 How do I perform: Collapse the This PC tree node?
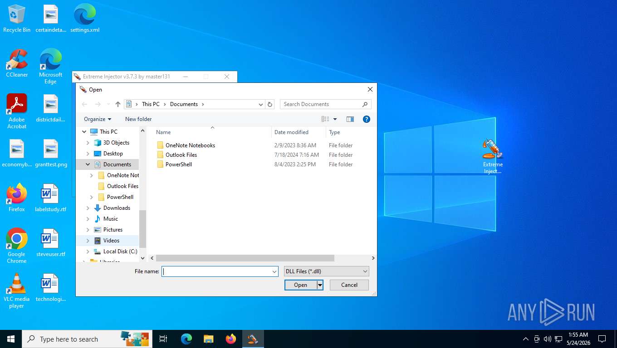(x=84, y=132)
